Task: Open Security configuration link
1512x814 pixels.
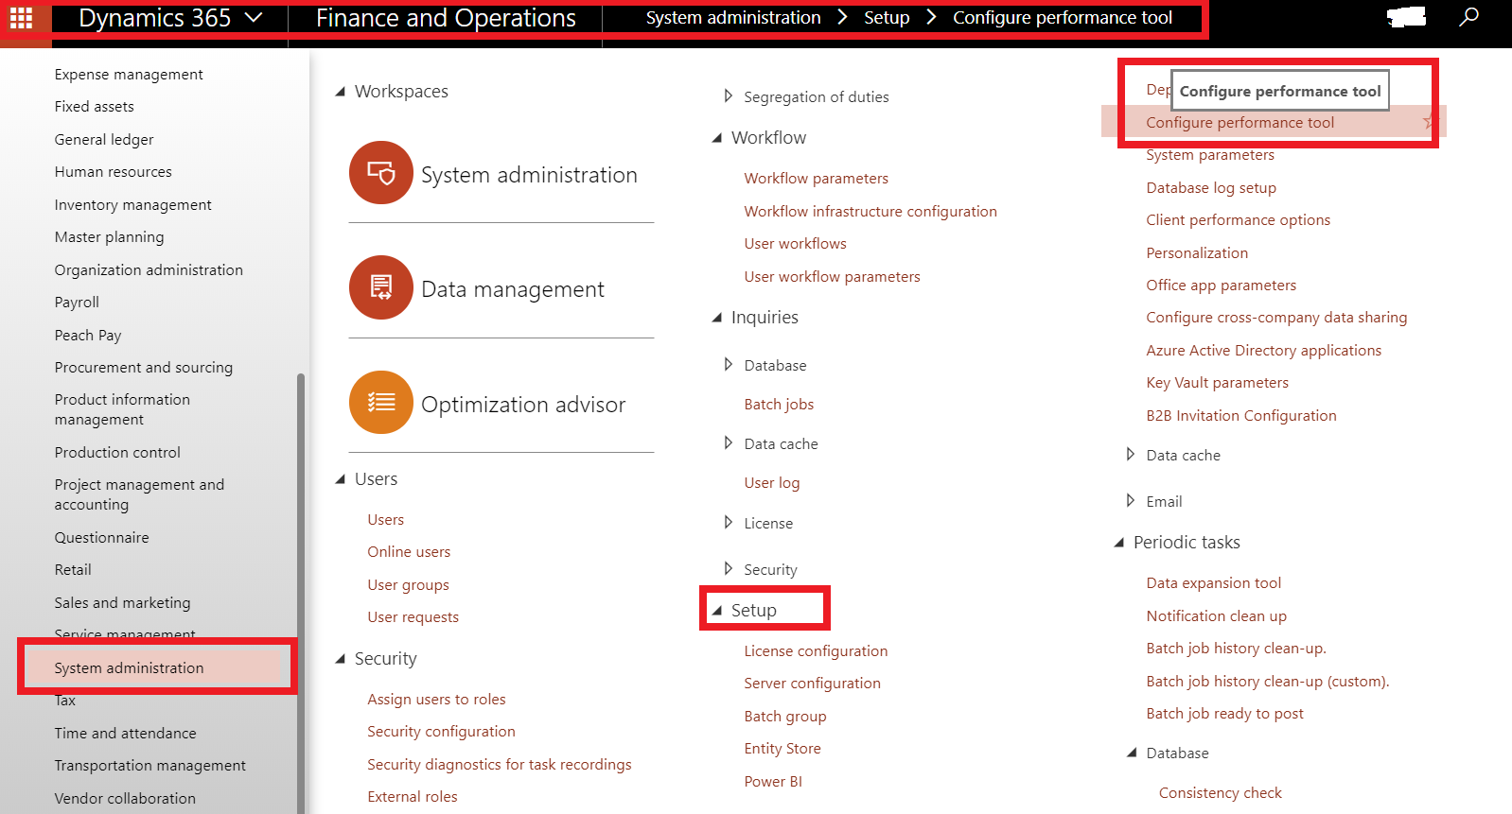Action: [x=441, y=731]
